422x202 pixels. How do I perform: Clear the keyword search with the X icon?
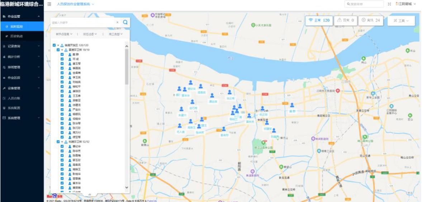(117, 22)
